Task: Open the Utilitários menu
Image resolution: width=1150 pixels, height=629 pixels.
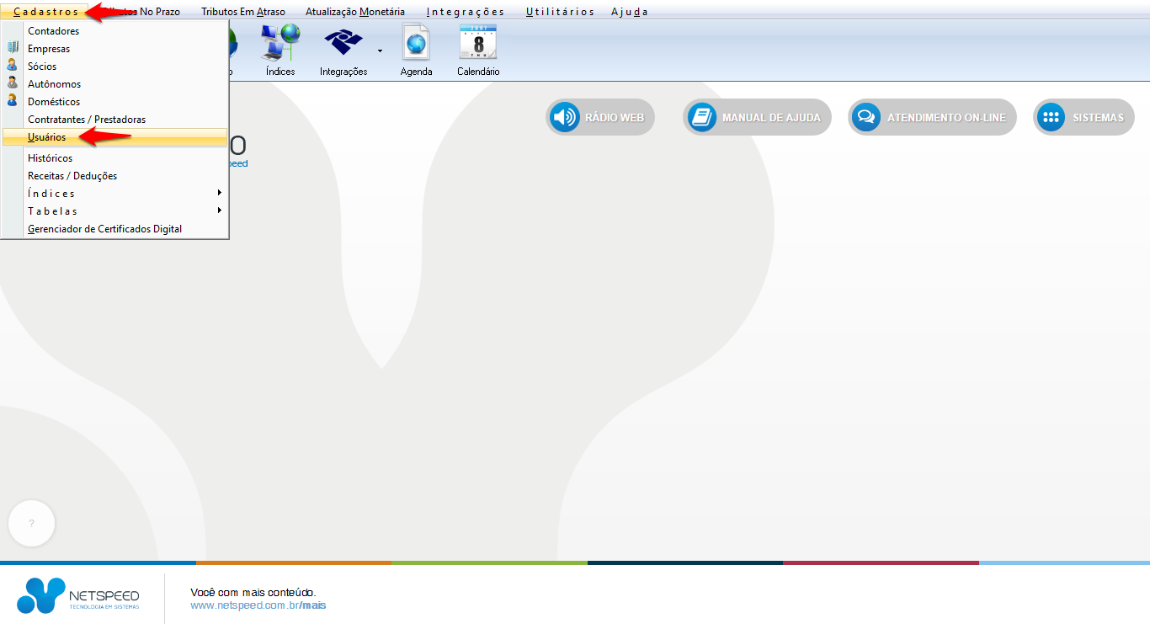Action: 560,12
